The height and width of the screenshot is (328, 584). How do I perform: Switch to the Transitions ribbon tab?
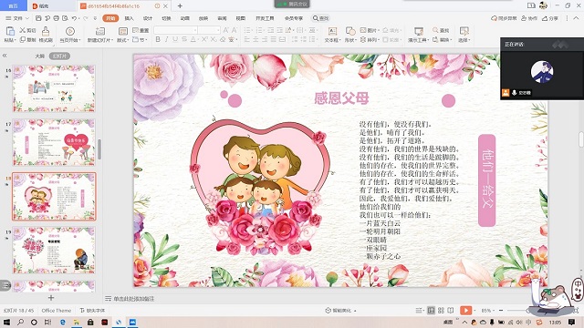coord(166,18)
